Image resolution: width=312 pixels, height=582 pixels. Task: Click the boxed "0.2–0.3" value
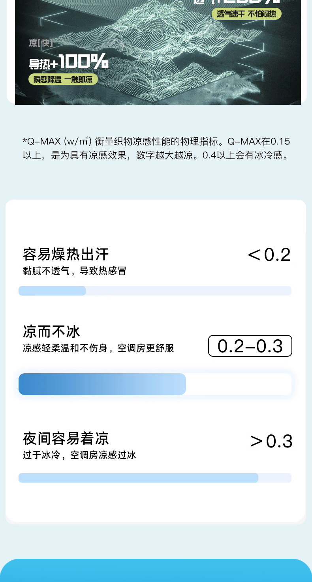pos(250,346)
